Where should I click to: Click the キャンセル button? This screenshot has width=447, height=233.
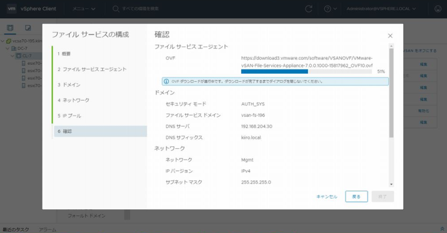[x=327, y=197]
